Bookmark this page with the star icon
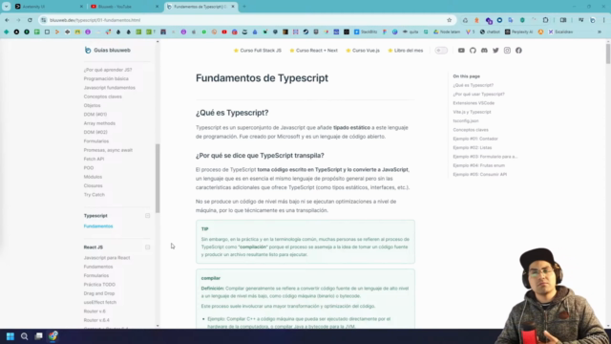611x344 pixels. 449,20
